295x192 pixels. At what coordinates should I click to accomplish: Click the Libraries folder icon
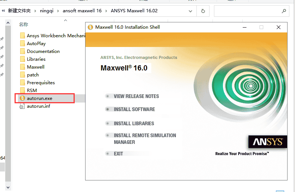(22, 59)
